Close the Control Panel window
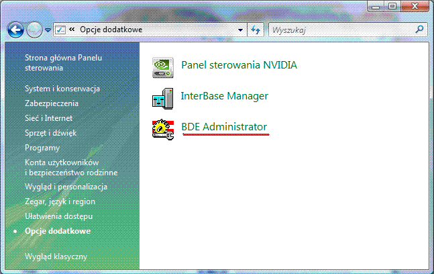This screenshot has width=434, height=274. click(415, 6)
